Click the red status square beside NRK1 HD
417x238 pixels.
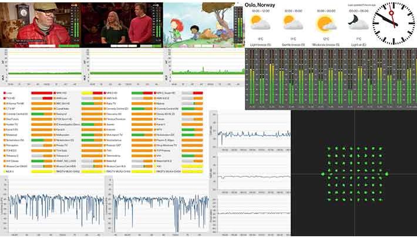click(x=55, y=93)
